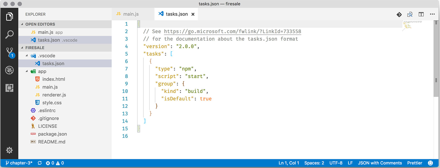Open the Explorer view in activity bar
The image size is (440, 168).
pos(9,17)
